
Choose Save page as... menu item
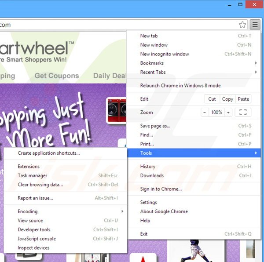tap(194, 126)
